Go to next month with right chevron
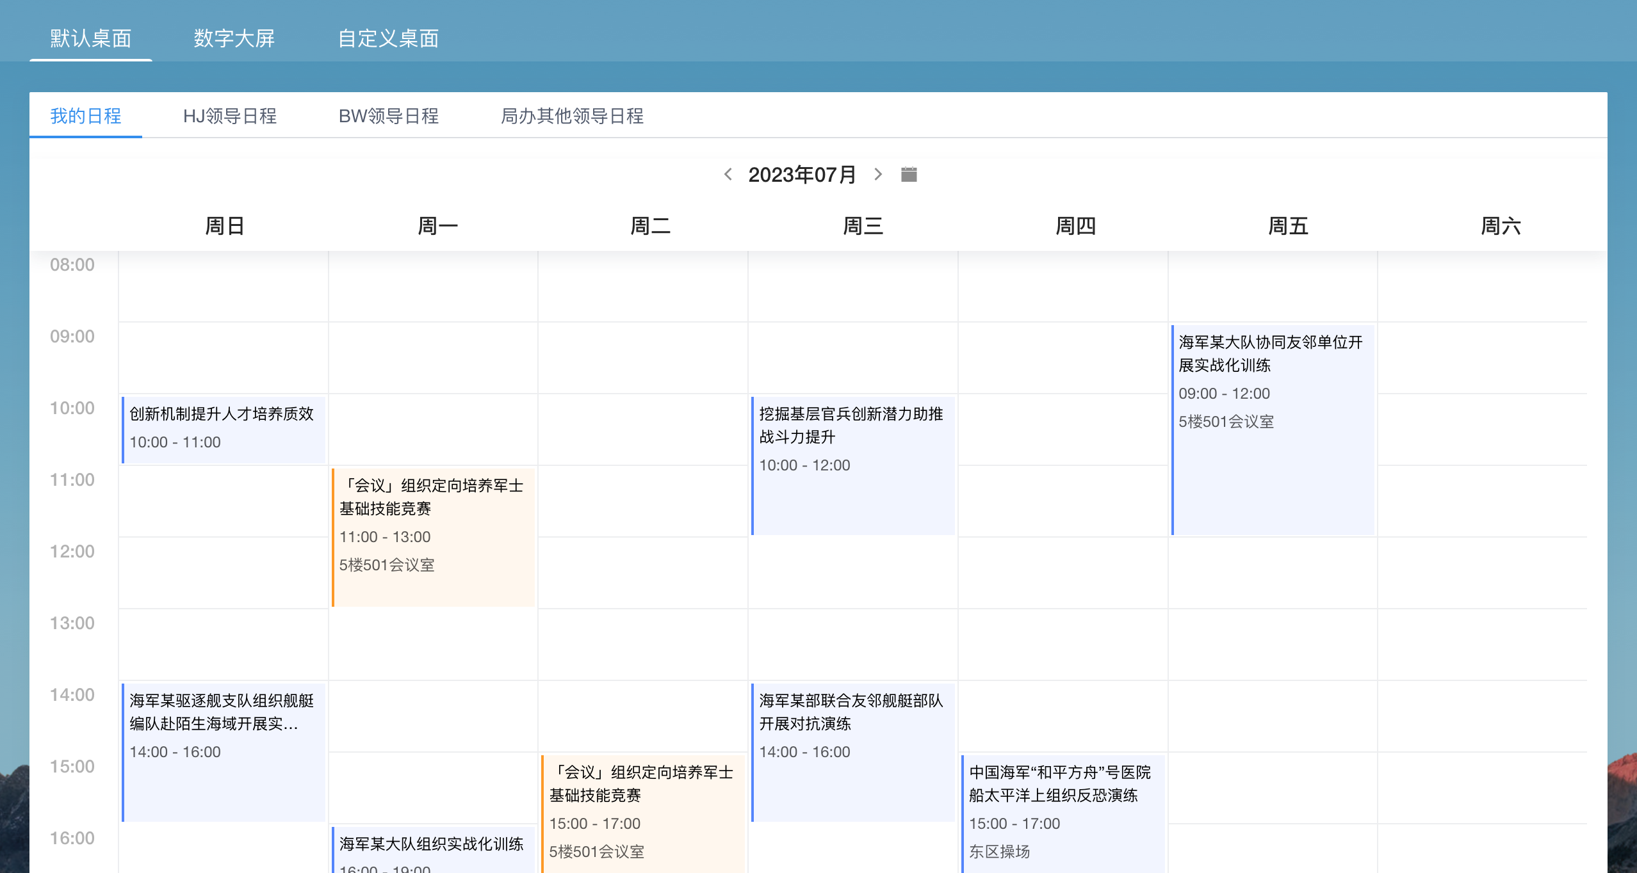The height and width of the screenshot is (873, 1637). [878, 174]
